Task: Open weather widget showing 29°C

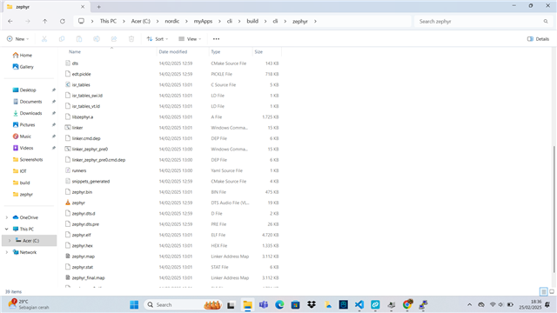Action: (x=29, y=304)
